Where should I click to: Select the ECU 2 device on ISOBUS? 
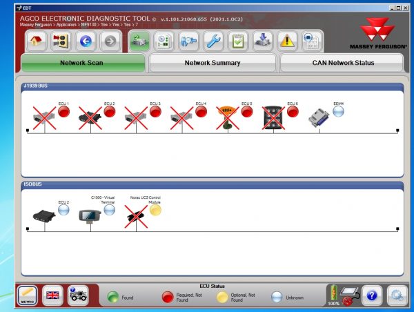click(x=44, y=216)
